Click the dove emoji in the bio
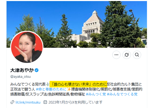Viewport: 154px width, 108px height. [x=48, y=84]
